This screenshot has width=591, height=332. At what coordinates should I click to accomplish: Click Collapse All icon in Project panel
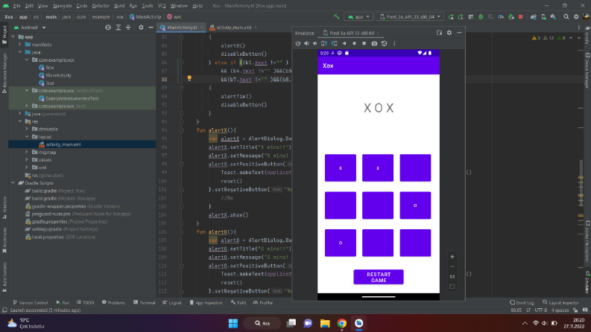click(x=128, y=28)
